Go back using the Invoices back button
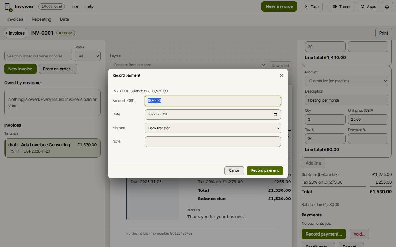 pyautogui.click(x=16, y=33)
